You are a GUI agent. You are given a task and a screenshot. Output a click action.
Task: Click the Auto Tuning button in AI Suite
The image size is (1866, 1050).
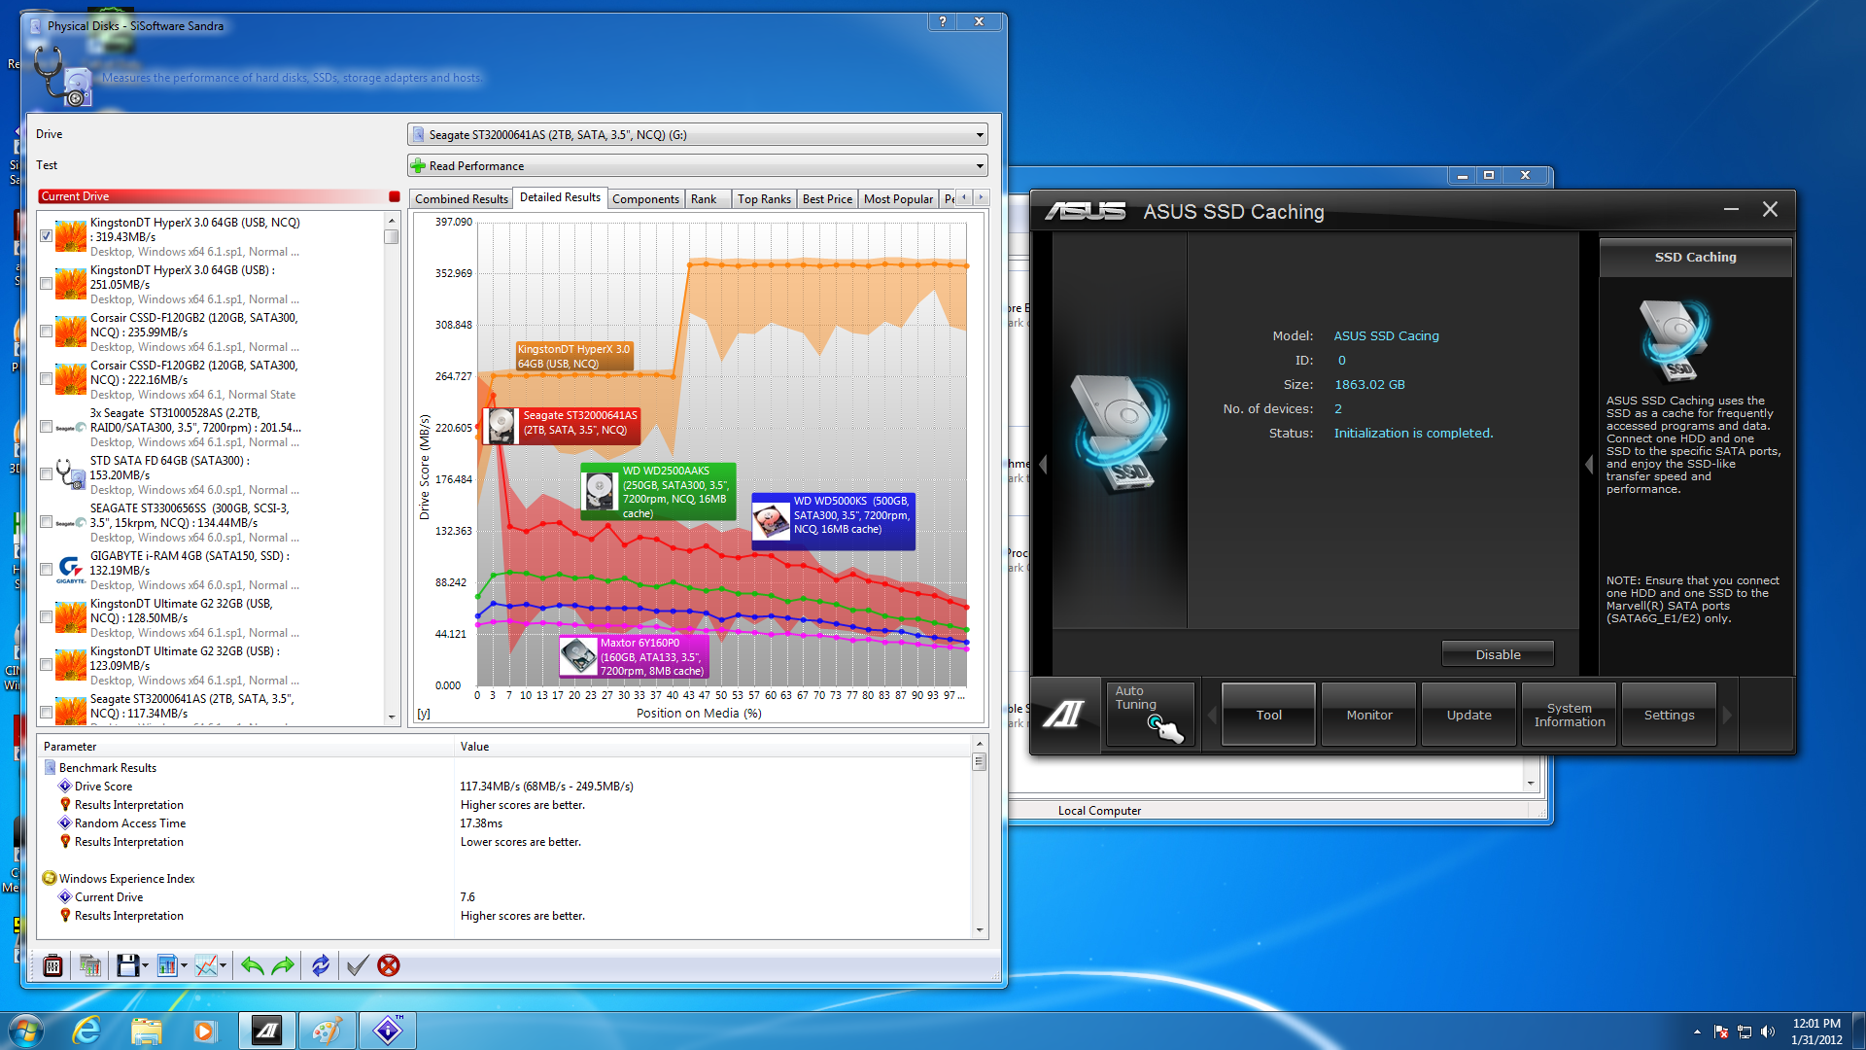(x=1150, y=715)
